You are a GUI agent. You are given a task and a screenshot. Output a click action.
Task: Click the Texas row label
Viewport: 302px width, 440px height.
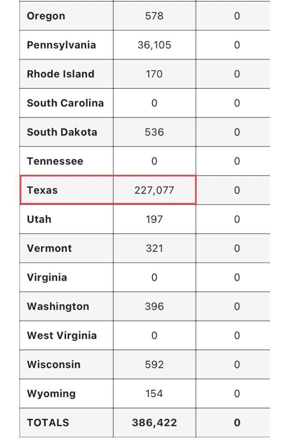point(42,190)
